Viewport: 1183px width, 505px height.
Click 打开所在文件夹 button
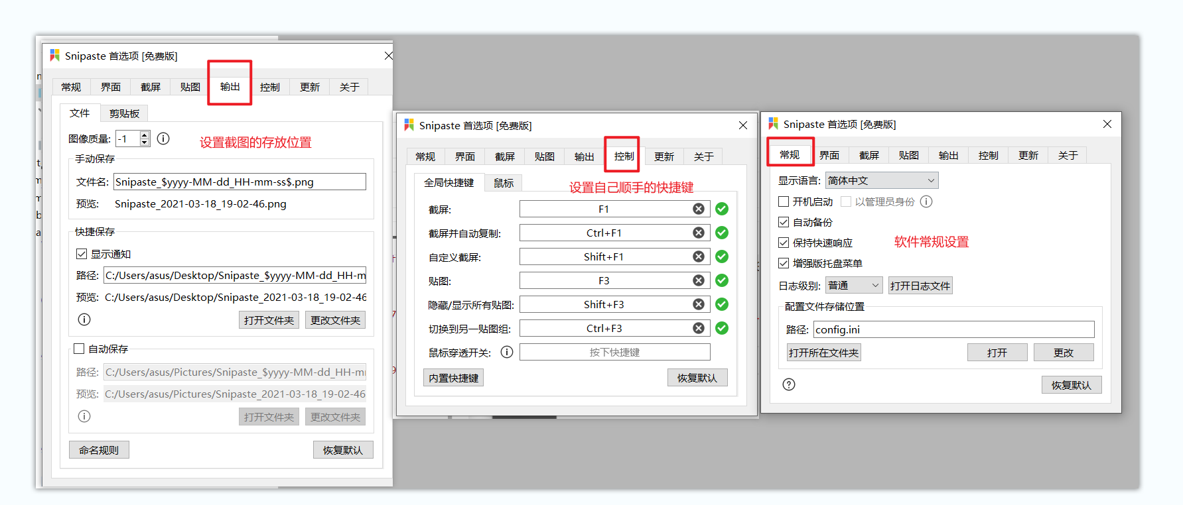coord(823,353)
